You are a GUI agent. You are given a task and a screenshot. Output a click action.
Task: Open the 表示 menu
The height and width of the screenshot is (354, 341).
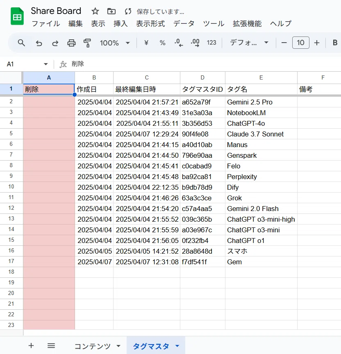click(98, 23)
